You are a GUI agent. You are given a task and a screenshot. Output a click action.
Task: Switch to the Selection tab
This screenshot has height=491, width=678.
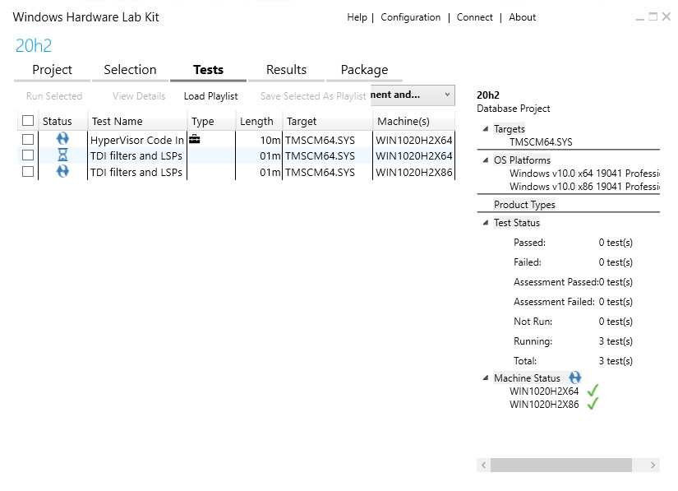click(130, 70)
